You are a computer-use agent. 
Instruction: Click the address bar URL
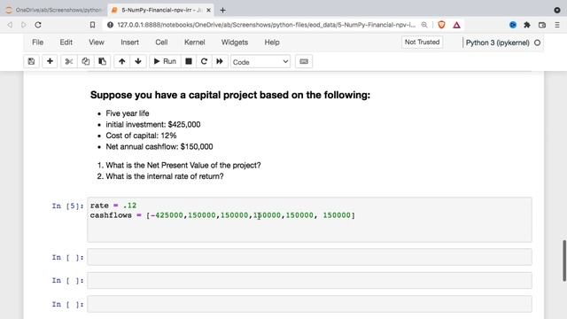266,25
